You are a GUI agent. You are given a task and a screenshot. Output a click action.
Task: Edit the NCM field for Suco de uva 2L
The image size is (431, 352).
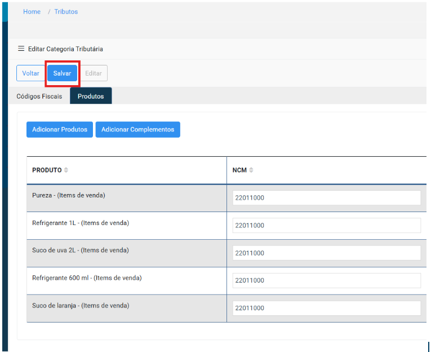pyautogui.click(x=326, y=253)
